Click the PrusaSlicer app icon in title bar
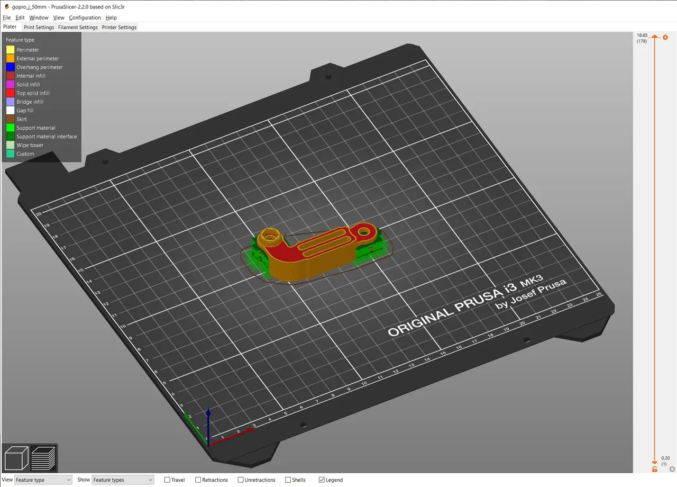Image resolution: width=677 pixels, height=487 pixels. click(x=6, y=7)
